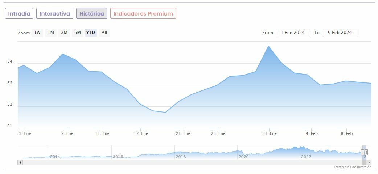Select the Histórica tab
The width and height of the screenshot is (378, 174).
coord(92,14)
